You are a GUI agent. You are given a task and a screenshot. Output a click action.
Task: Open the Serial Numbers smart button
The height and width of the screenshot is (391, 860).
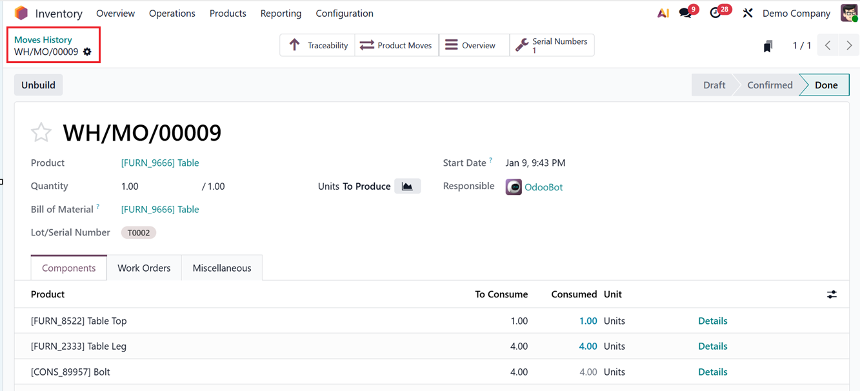pos(552,45)
